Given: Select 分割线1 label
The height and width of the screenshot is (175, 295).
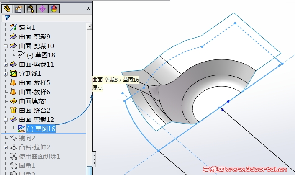Looking at the screenshot, I should click(30, 74).
